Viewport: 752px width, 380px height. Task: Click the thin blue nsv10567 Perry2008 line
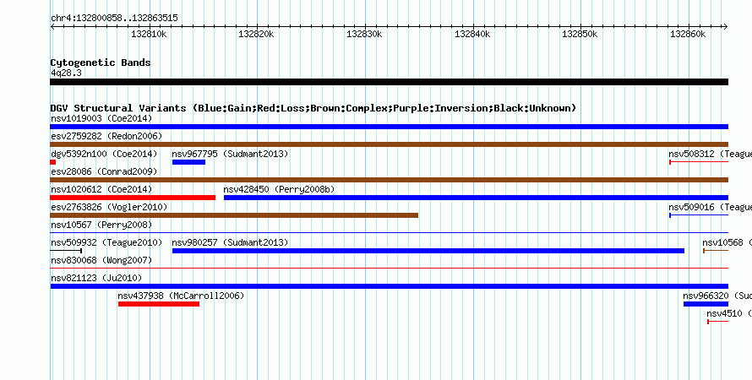(389, 233)
